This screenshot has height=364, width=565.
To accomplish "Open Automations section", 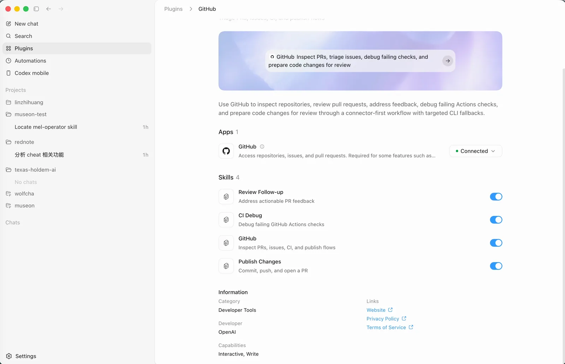I will pos(77,61).
